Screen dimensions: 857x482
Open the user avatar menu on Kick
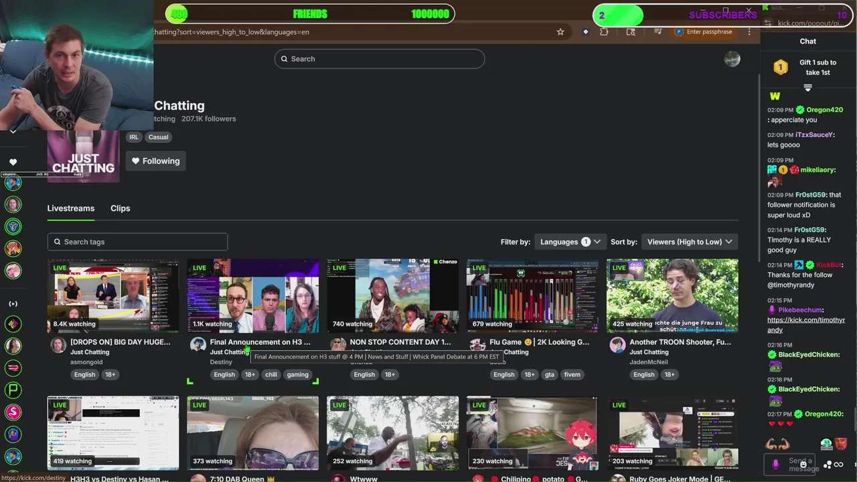click(732, 59)
